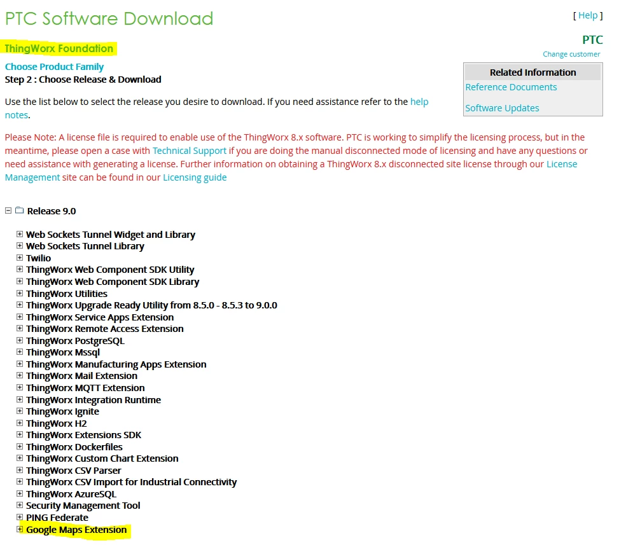Expand ThingWorx Upgrade Ready Utility entry
Viewport: 633px width, 545px height.
click(x=19, y=305)
